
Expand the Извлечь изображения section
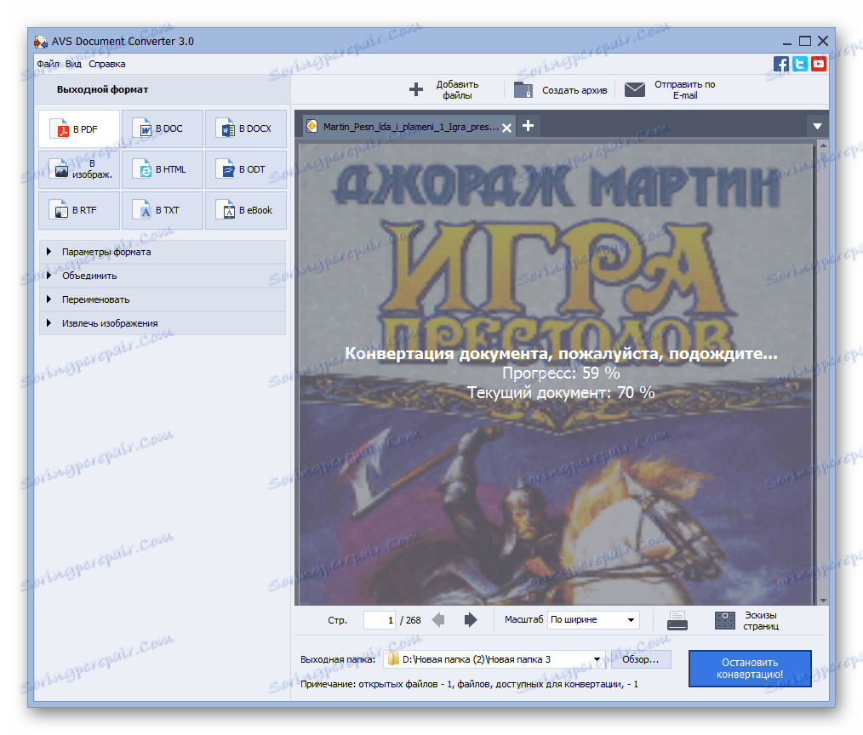[163, 323]
